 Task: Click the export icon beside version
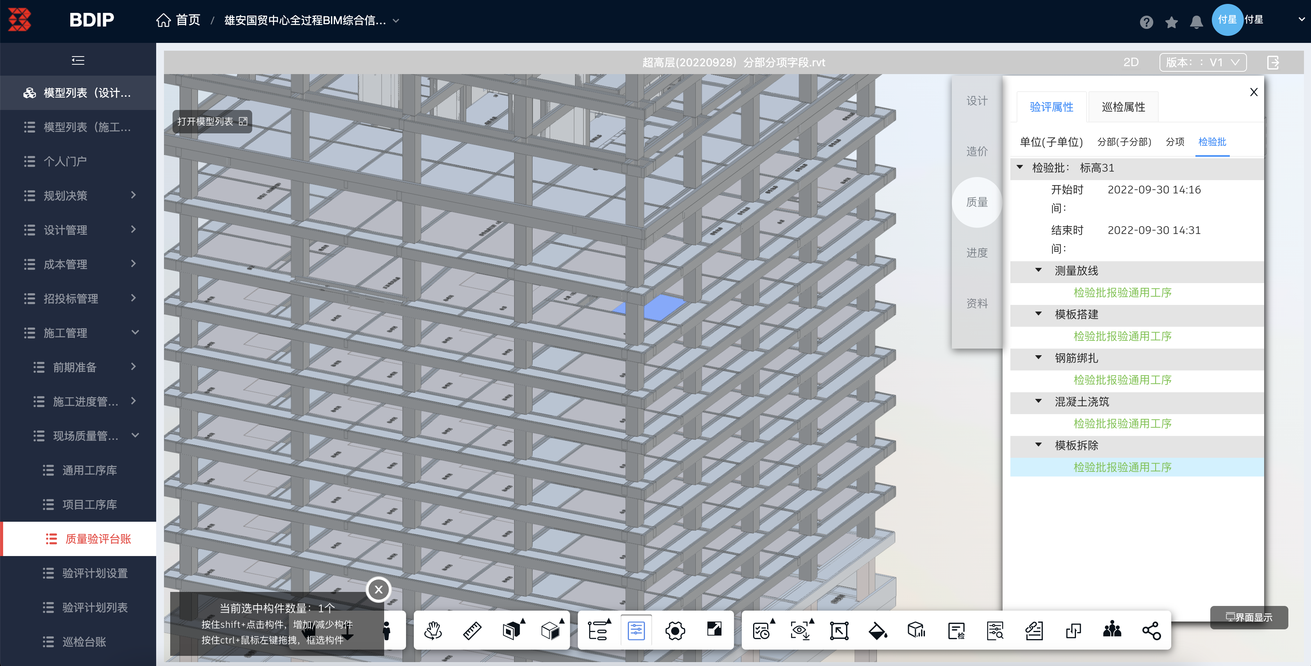(x=1273, y=62)
